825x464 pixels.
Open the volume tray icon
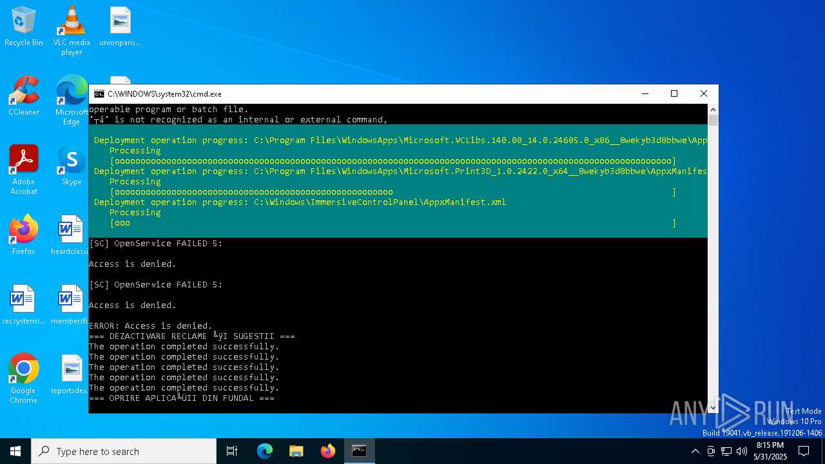(x=742, y=451)
